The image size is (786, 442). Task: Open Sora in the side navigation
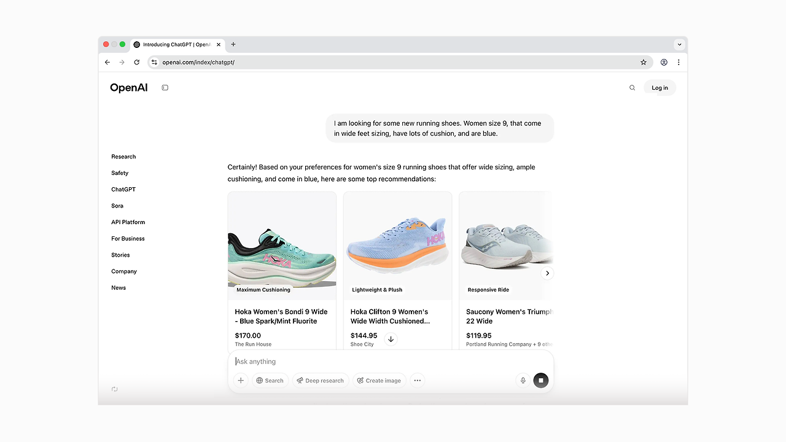117,206
